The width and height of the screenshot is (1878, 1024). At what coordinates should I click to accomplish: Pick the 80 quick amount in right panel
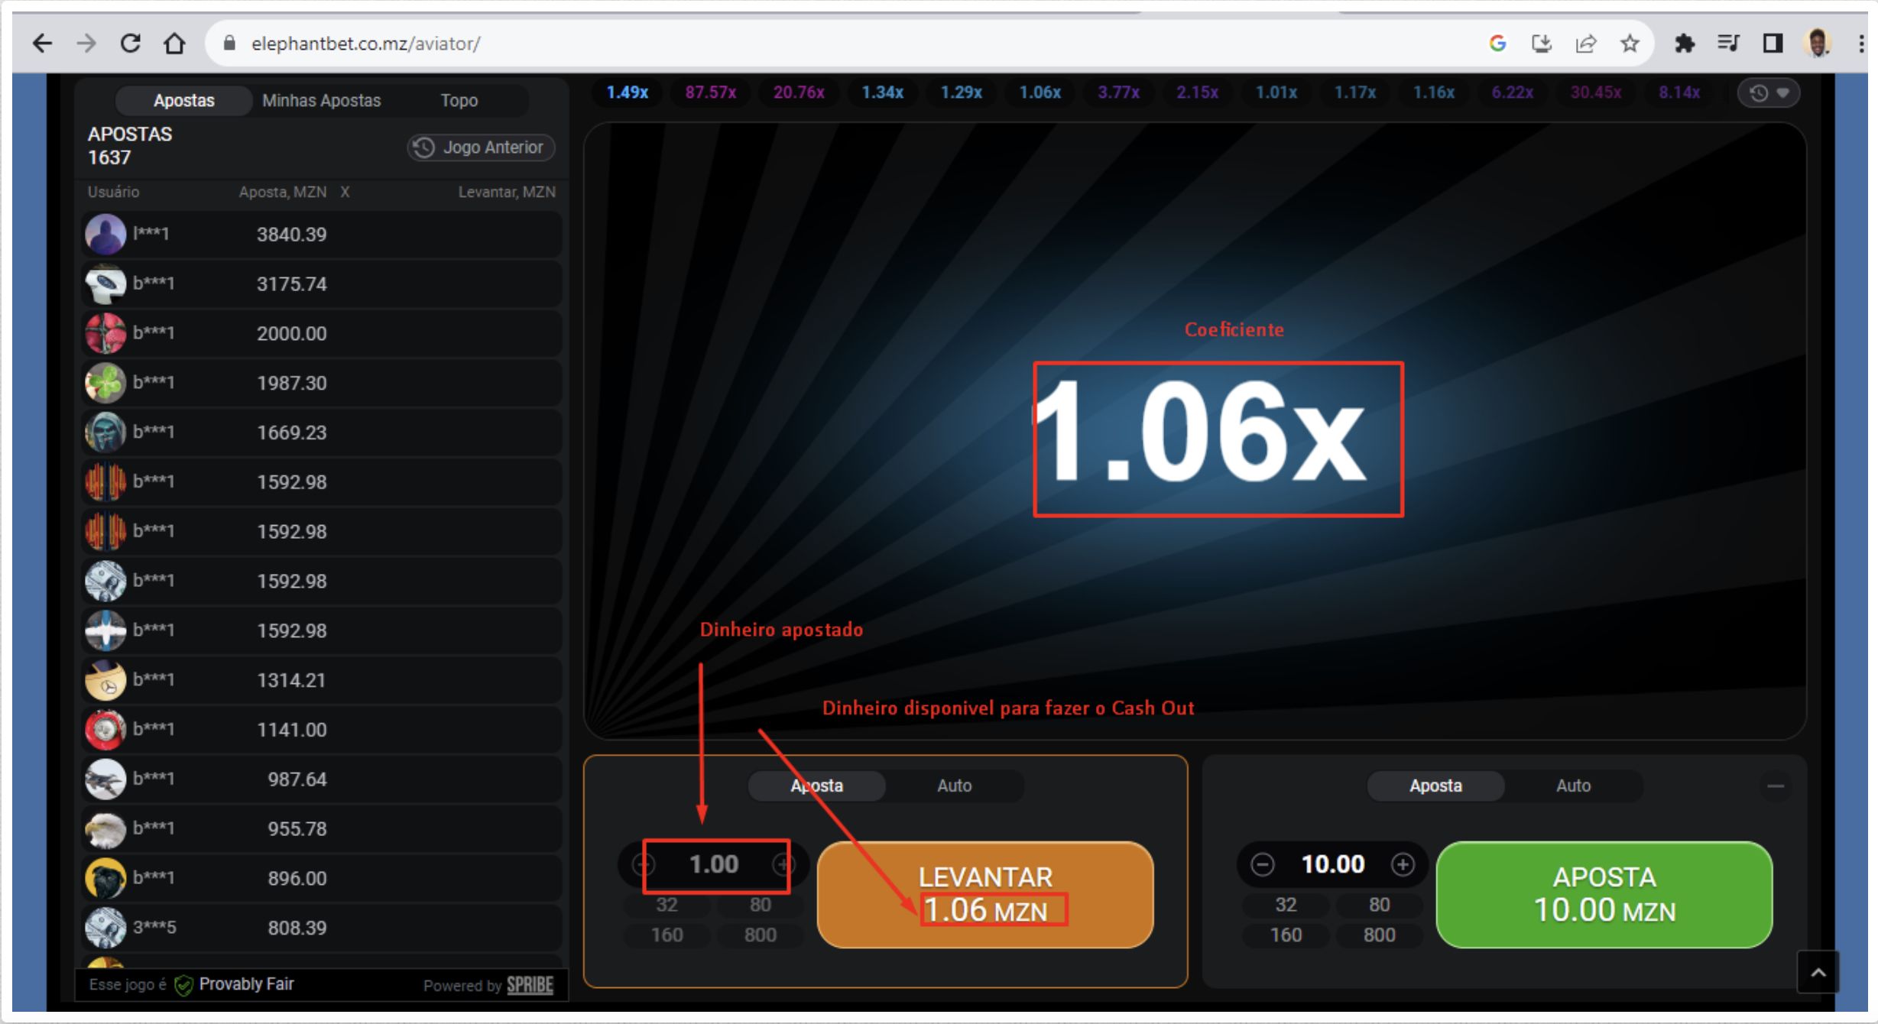coord(1379,905)
